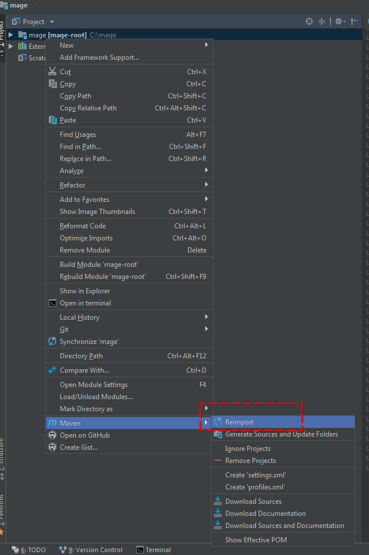This screenshot has height=555, width=369.
Task: Expand the New submenu
Action: (66, 45)
